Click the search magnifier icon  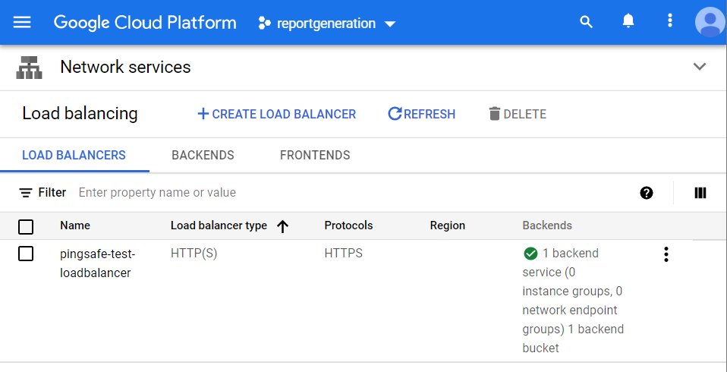[586, 22]
